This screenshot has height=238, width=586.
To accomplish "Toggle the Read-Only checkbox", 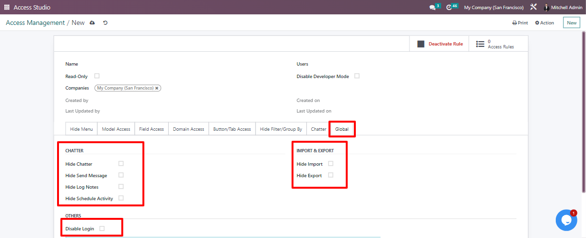I will click(97, 76).
